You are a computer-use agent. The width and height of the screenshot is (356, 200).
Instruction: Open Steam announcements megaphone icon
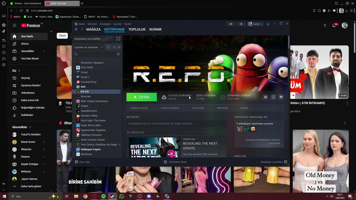pyautogui.click(x=231, y=24)
